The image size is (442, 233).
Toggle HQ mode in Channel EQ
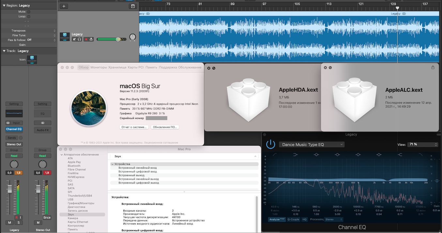304,219
